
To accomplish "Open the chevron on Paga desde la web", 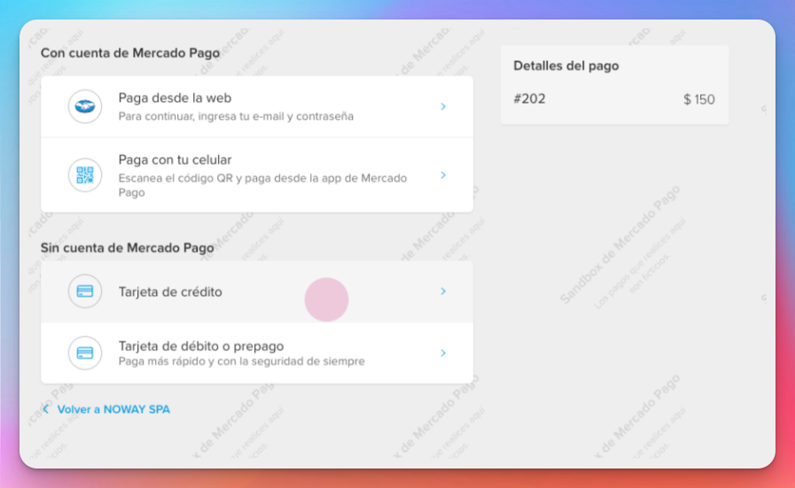I will [x=443, y=106].
